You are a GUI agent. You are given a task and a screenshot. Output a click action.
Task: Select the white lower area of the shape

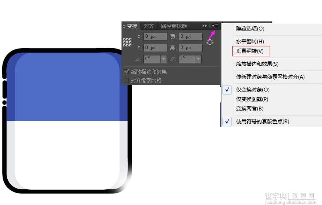67,155
